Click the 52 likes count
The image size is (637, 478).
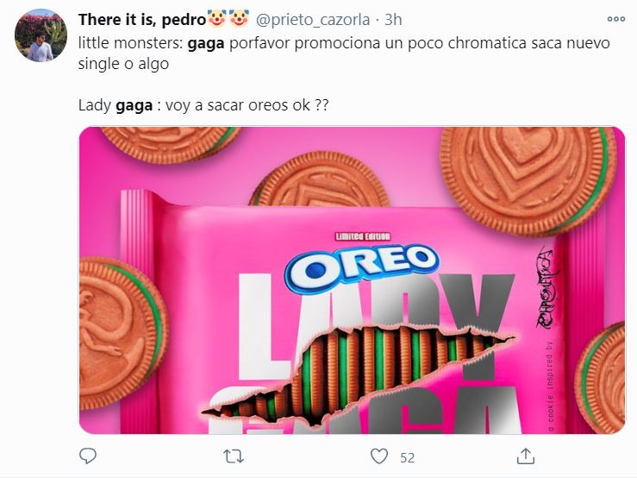click(x=407, y=457)
